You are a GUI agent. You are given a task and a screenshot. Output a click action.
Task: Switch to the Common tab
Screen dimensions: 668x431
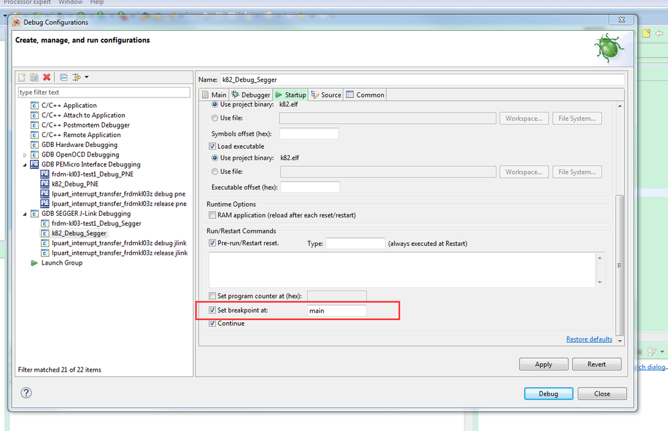click(x=365, y=94)
